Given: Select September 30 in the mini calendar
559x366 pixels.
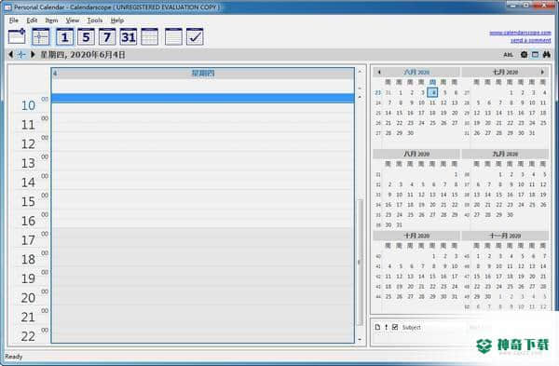Looking at the screenshot, I should pyautogui.click(x=510, y=215).
